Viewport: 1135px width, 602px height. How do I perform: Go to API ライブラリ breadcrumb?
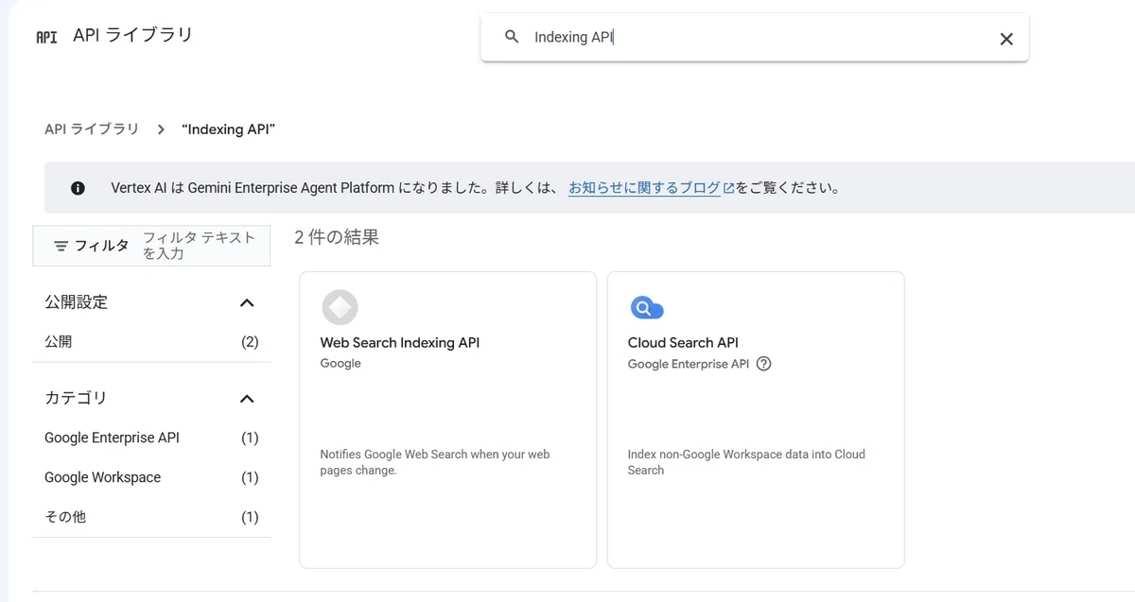[x=92, y=129]
